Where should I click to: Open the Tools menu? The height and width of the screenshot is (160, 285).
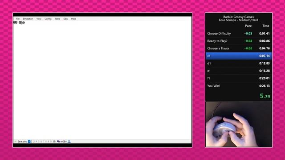57,19
